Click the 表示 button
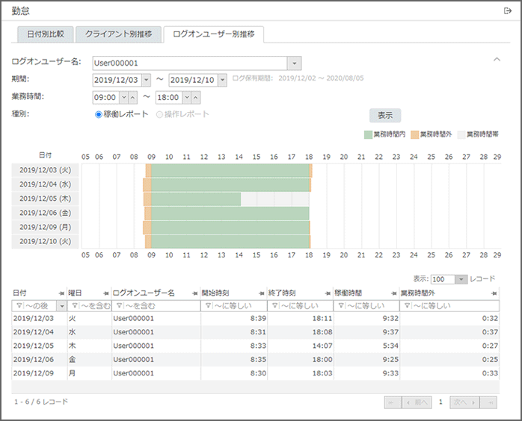This screenshot has width=522, height=421. tap(385, 116)
